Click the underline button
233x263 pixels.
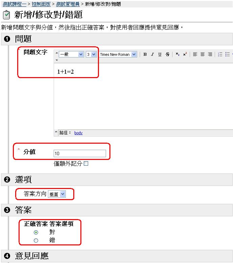[160, 54]
